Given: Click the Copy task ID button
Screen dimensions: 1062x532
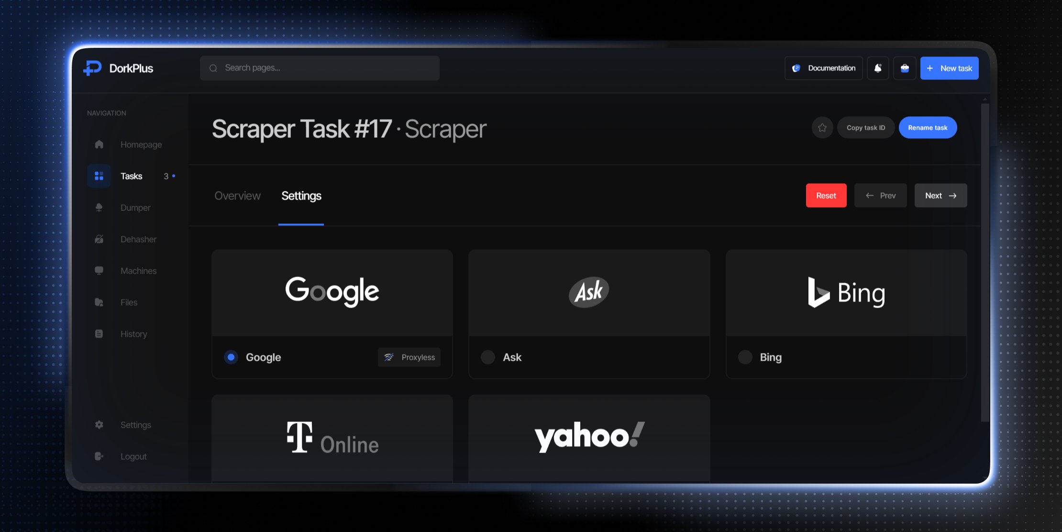Looking at the screenshot, I should pyautogui.click(x=865, y=127).
